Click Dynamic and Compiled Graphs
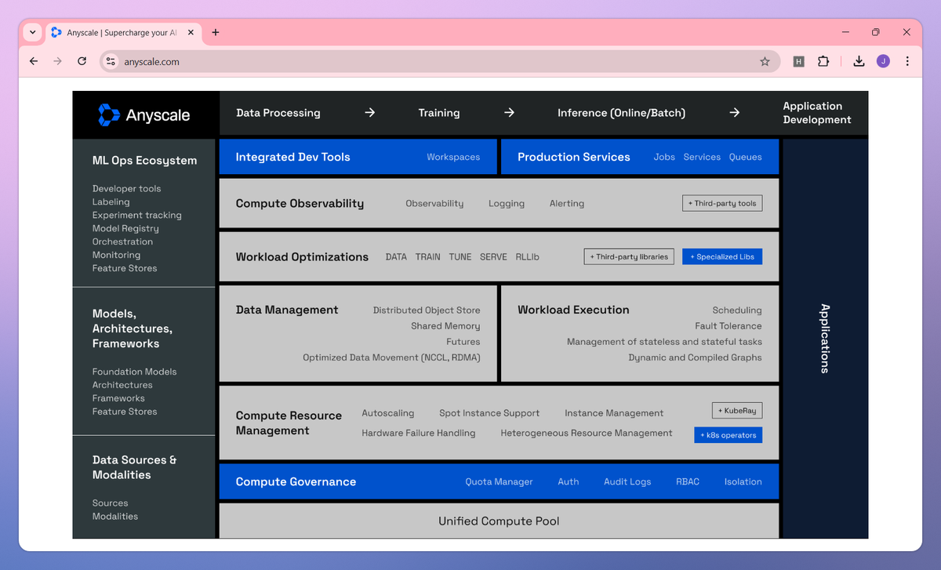This screenshot has width=941, height=570. point(695,358)
